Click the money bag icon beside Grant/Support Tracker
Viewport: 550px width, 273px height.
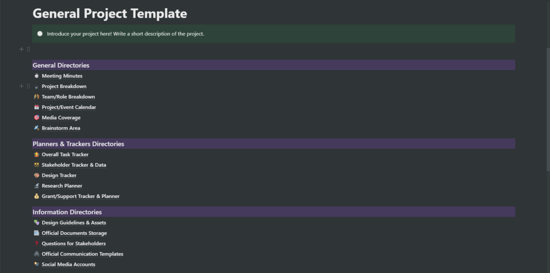(37, 196)
